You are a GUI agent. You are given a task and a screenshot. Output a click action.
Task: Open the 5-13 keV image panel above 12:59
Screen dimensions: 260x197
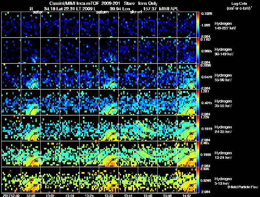click(31, 180)
